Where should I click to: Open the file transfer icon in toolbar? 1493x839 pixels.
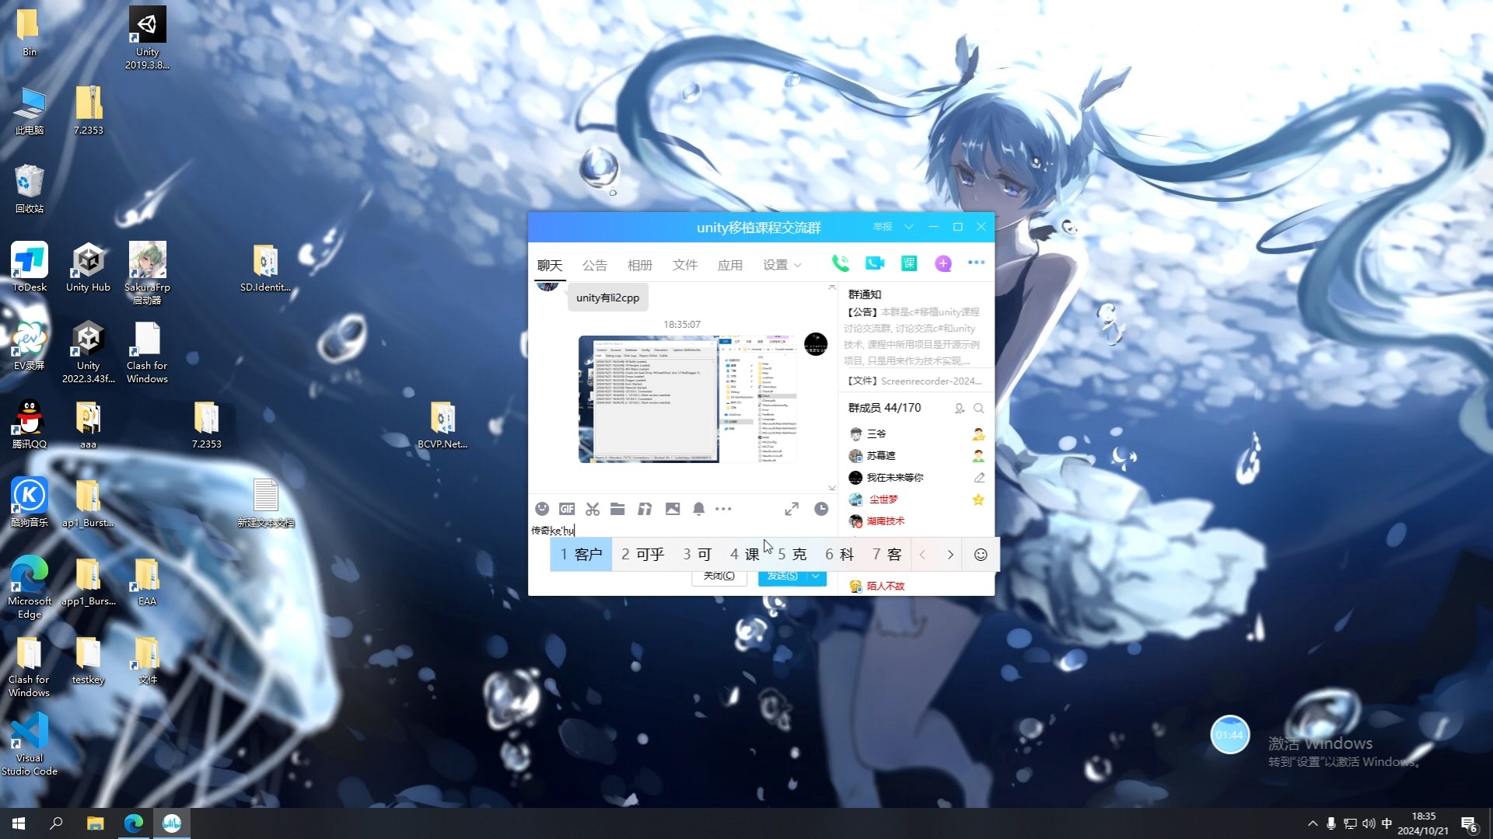(618, 509)
